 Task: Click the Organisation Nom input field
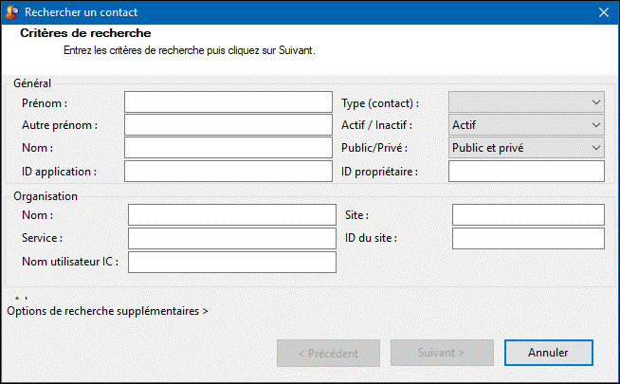(231, 215)
